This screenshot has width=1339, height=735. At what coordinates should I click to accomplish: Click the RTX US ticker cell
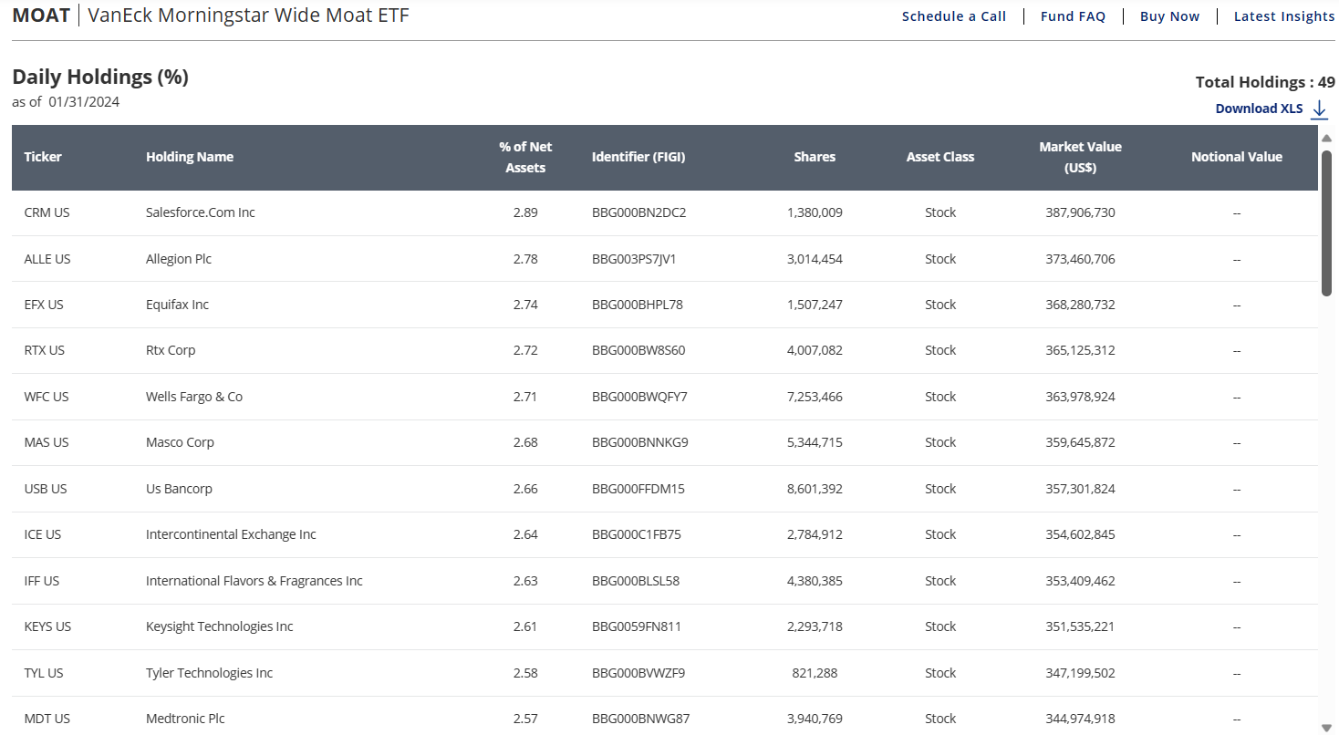(45, 350)
